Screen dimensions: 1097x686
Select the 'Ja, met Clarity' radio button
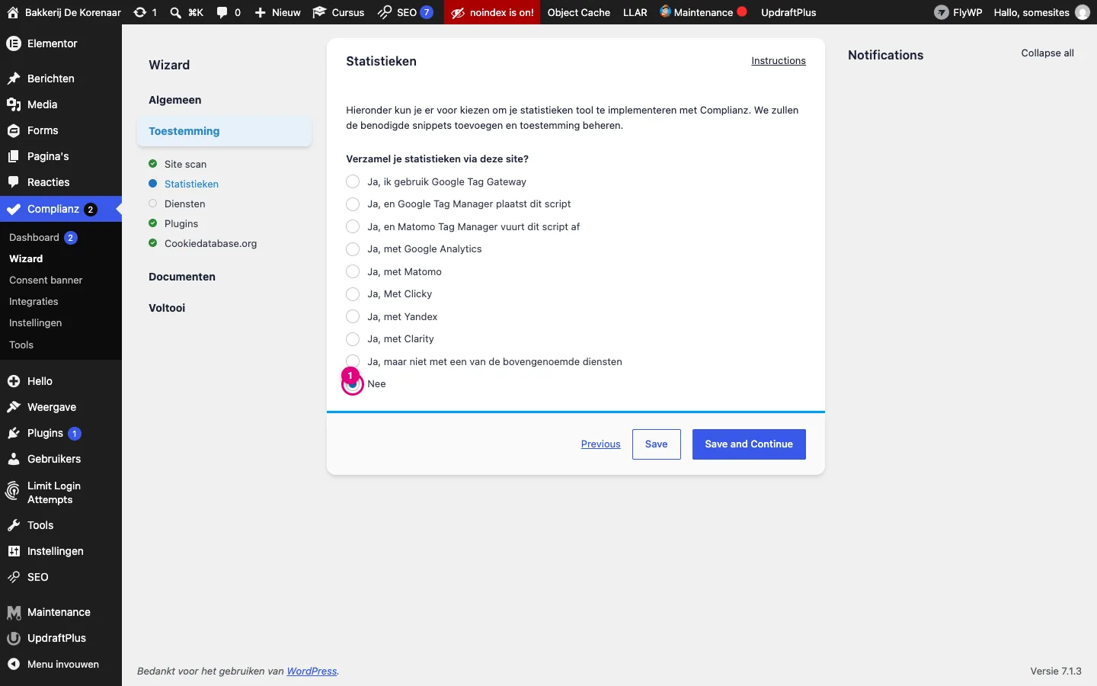pos(353,339)
